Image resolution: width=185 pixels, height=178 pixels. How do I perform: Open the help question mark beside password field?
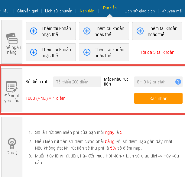click(178, 82)
